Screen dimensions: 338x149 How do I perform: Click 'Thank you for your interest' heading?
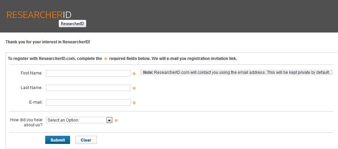click(48, 42)
